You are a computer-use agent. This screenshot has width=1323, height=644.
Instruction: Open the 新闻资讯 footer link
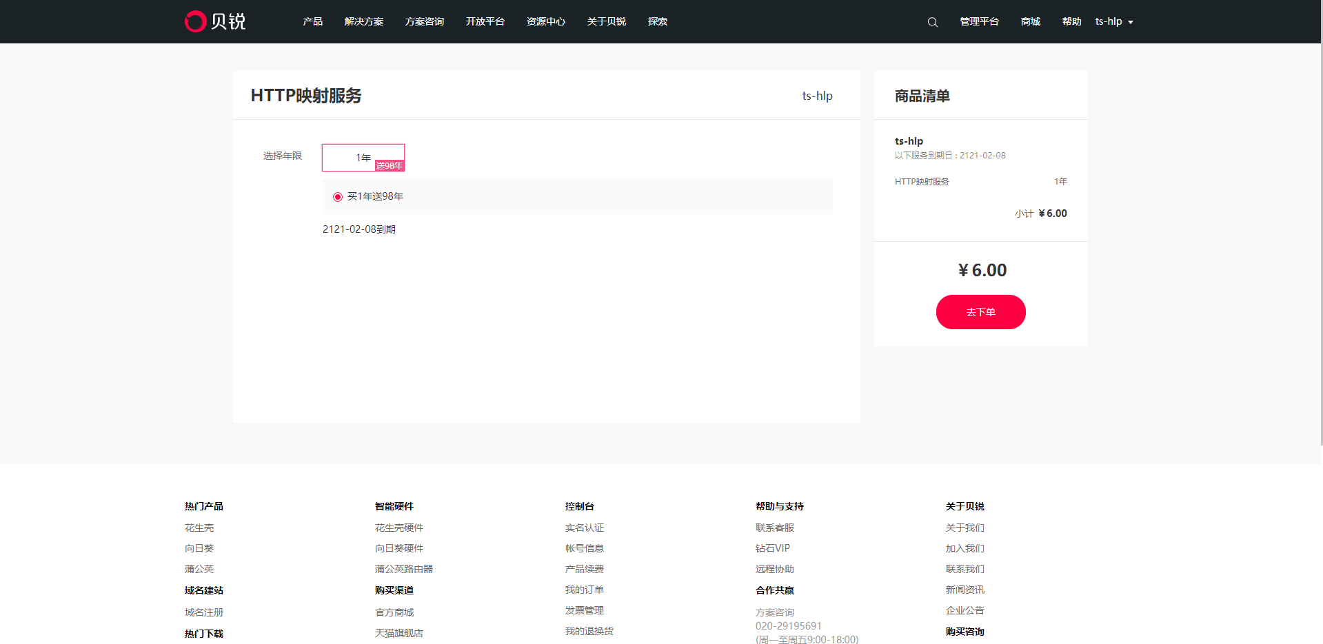click(965, 590)
